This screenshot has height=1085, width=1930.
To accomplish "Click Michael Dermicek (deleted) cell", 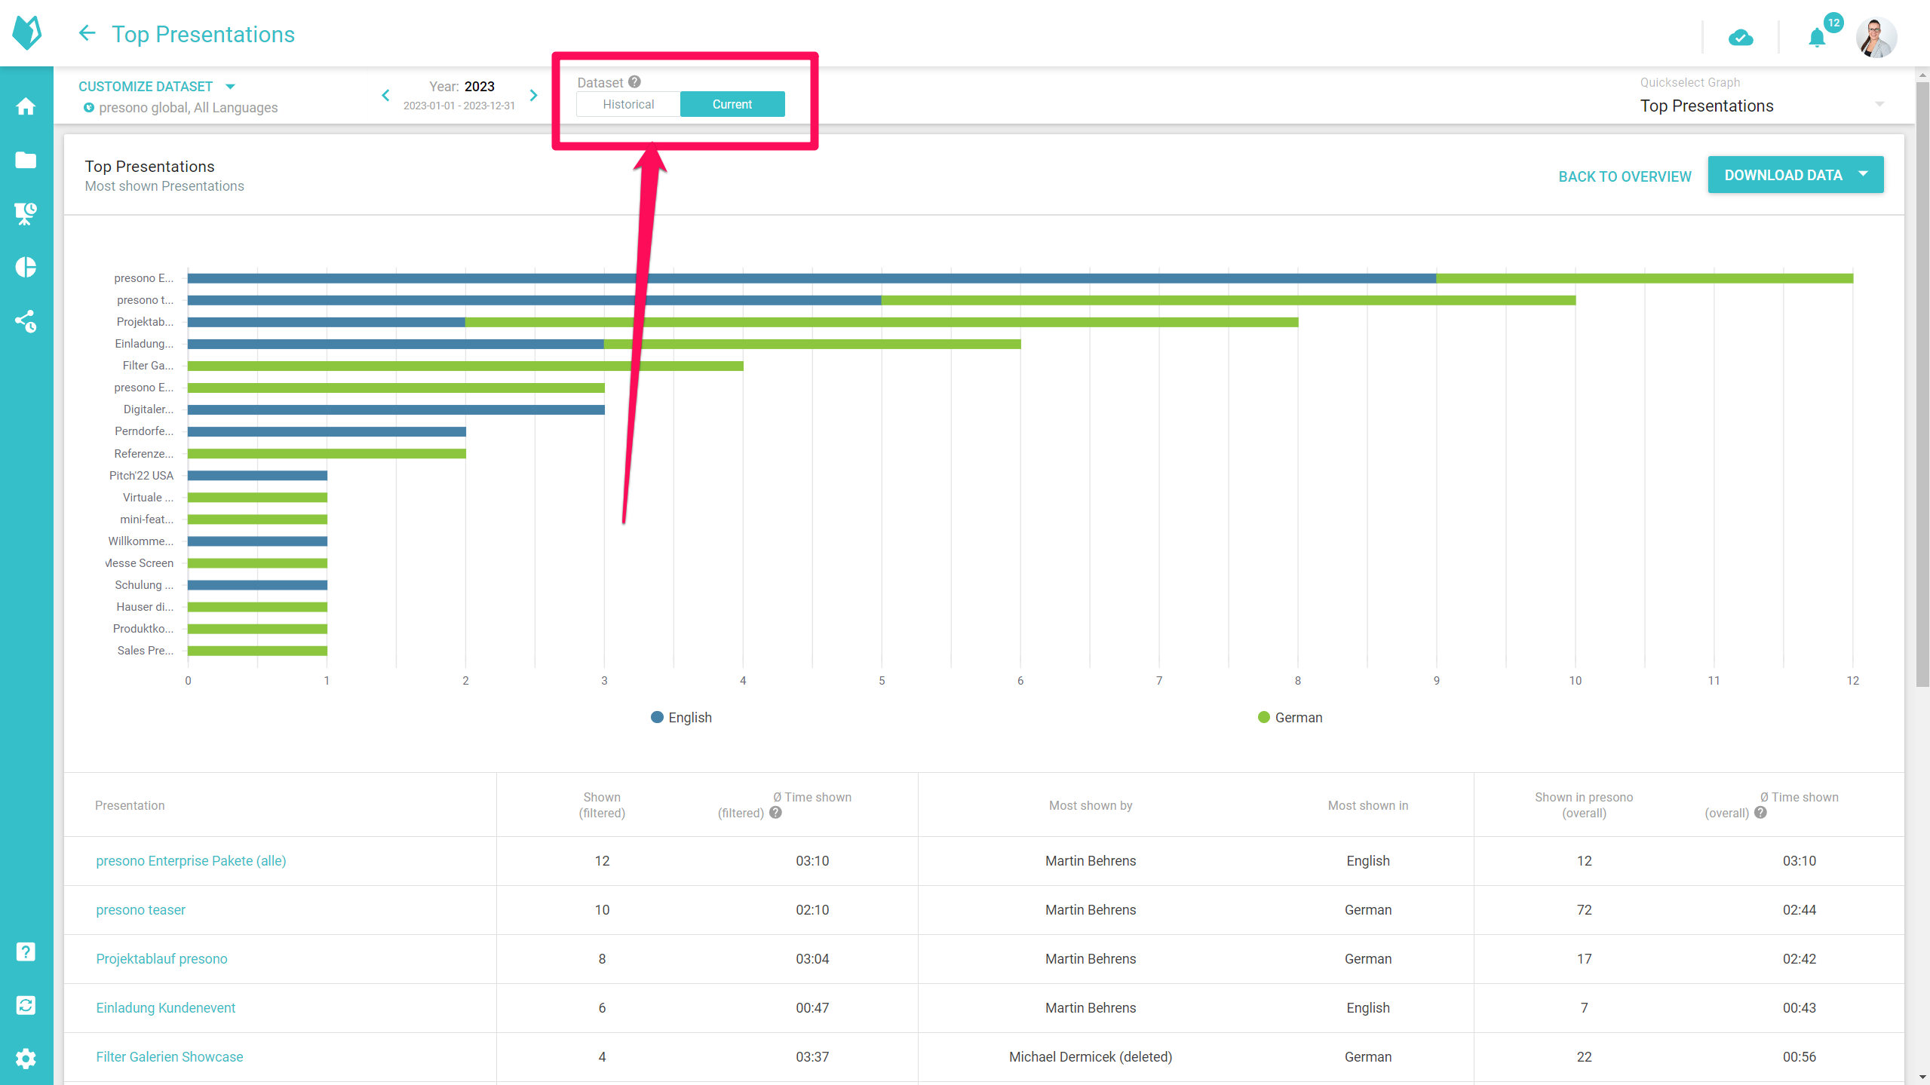I will (x=1091, y=1057).
